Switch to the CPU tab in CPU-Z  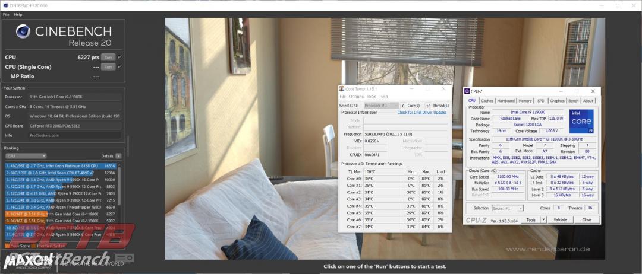pyautogui.click(x=471, y=101)
